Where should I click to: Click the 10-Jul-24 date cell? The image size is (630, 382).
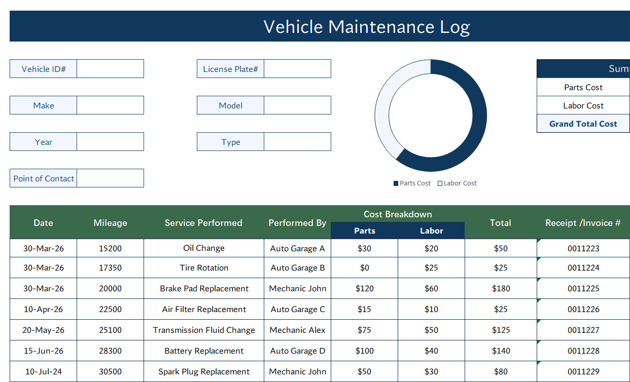[44, 371]
